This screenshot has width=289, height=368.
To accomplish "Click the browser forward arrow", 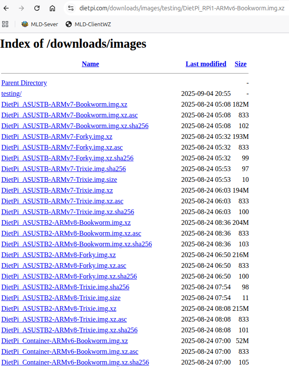I will point(21,8).
